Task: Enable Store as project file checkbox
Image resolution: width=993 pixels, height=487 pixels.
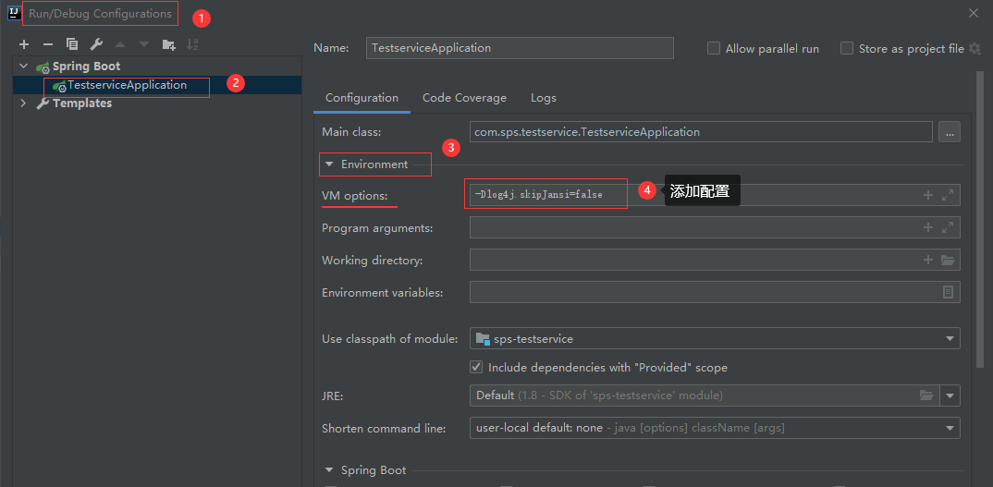Action: (847, 48)
